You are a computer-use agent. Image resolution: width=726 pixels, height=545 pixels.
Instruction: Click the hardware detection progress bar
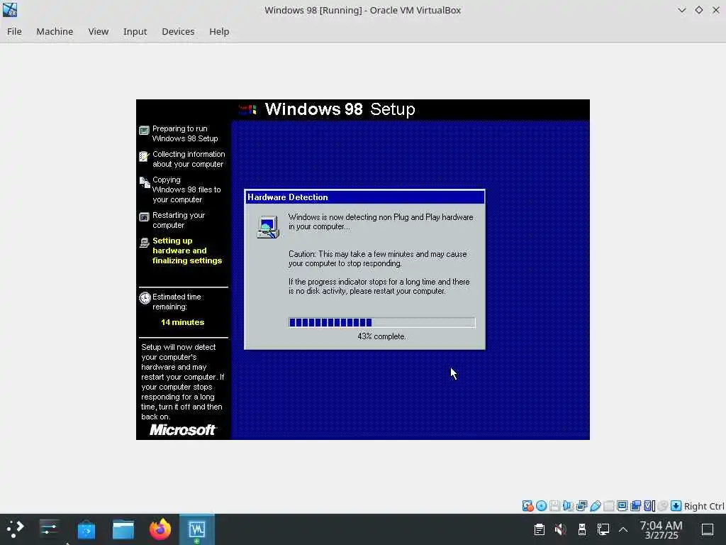[x=382, y=322]
